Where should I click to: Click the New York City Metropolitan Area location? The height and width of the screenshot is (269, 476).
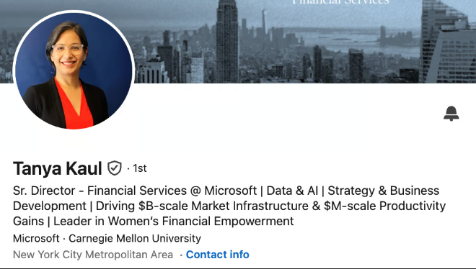(93, 255)
